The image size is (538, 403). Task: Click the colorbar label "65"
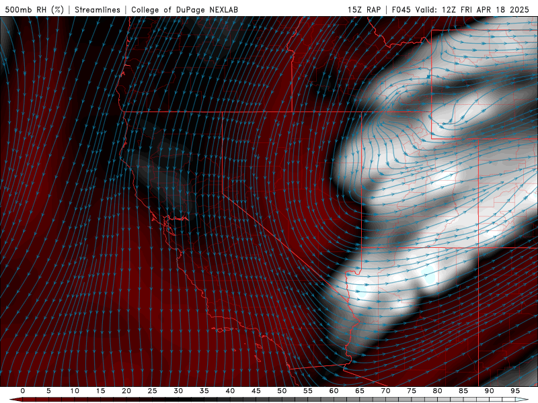[x=360, y=391]
